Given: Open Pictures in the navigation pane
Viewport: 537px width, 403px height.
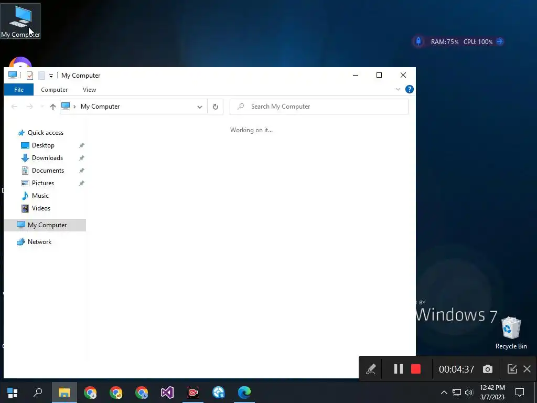Looking at the screenshot, I should pyautogui.click(x=43, y=183).
